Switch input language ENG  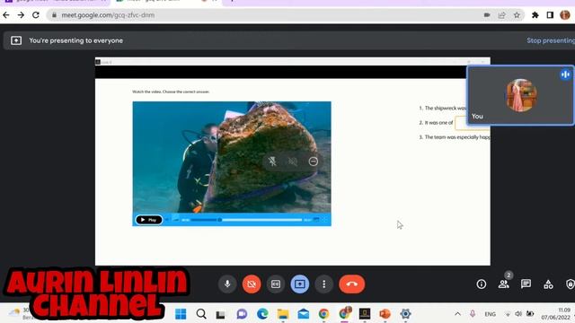click(491, 314)
